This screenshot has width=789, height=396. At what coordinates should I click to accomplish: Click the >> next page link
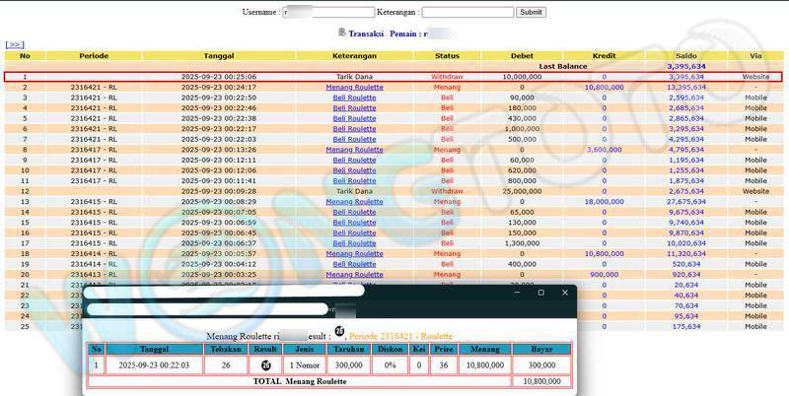[x=15, y=44]
